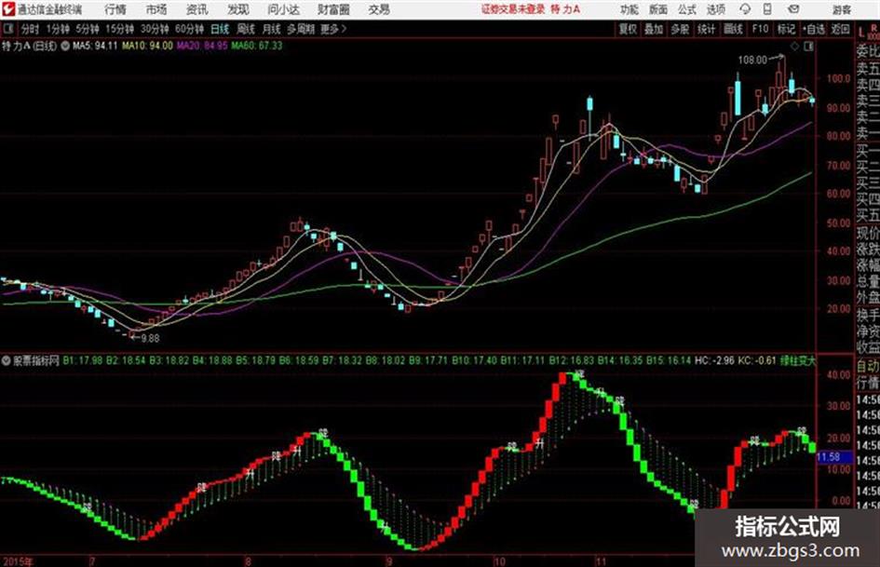Click the 返回 back button
Image resolution: width=880 pixels, height=567 pixels.
tap(840, 29)
